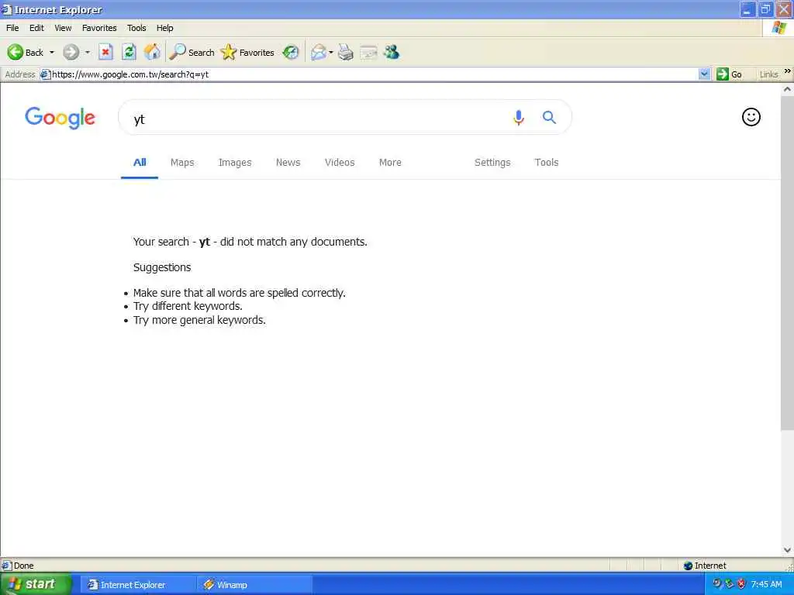Open the History toolbar icon
794x595 pixels.
click(291, 52)
